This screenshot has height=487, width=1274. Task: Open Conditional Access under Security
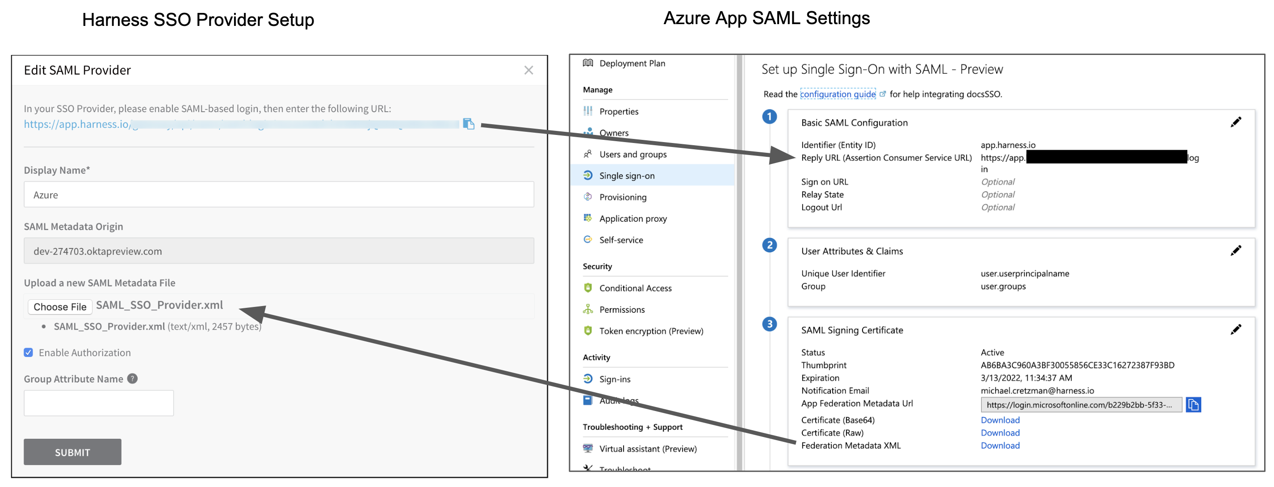pos(635,288)
